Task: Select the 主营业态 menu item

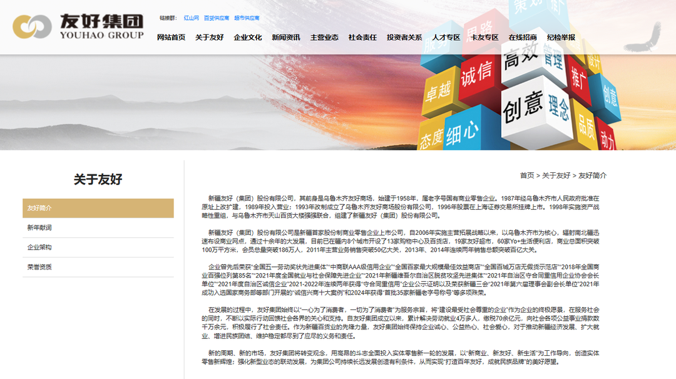Action: [324, 38]
